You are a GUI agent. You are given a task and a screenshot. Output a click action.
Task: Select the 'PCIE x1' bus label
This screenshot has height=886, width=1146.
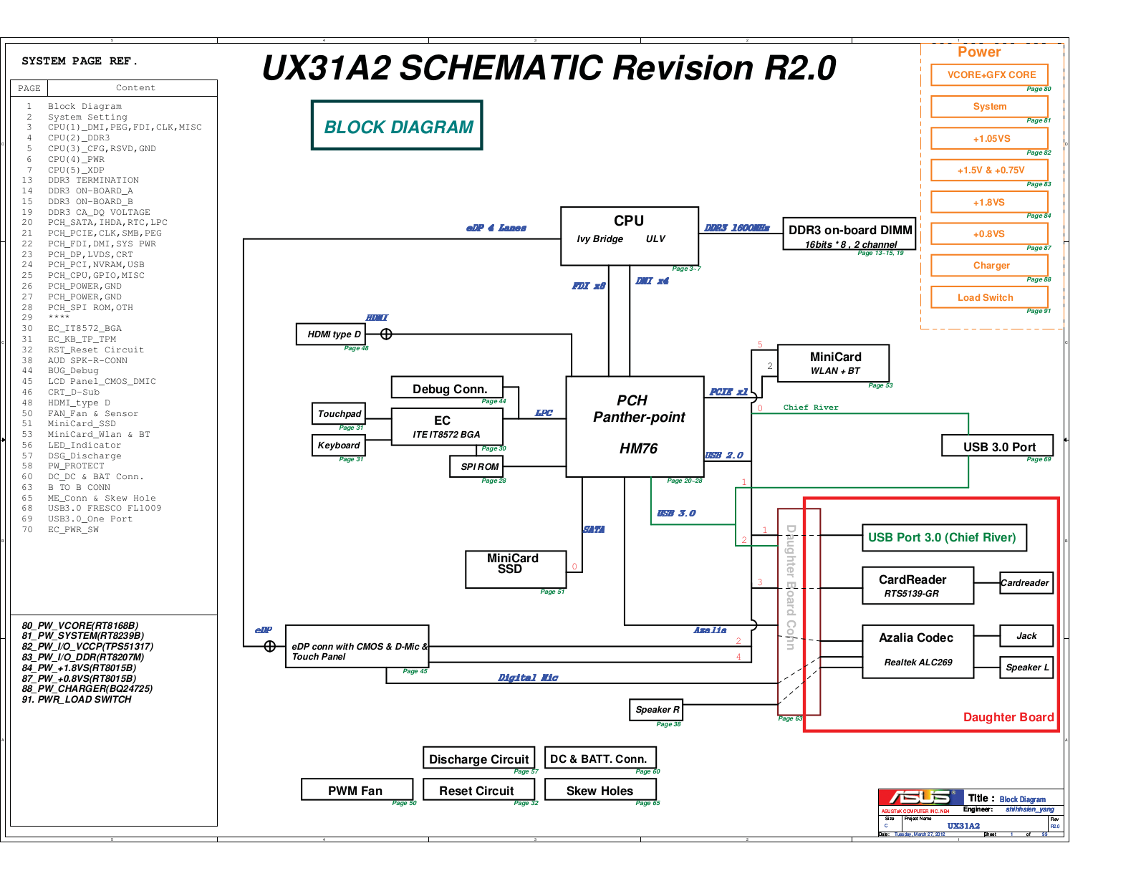tap(729, 392)
